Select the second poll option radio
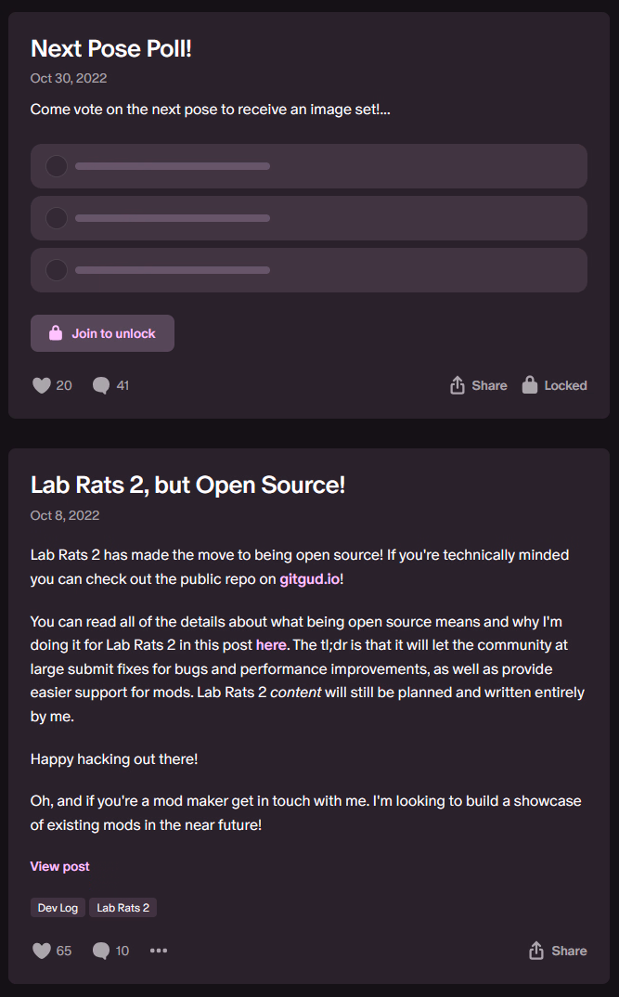The width and height of the screenshot is (619, 997). tap(57, 218)
